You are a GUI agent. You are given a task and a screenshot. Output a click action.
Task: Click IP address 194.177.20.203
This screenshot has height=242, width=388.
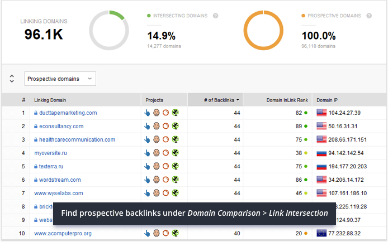(347, 167)
